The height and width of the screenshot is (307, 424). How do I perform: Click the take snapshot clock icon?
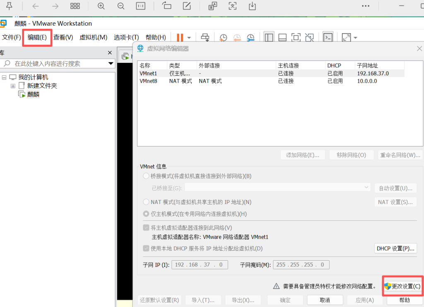(223, 38)
